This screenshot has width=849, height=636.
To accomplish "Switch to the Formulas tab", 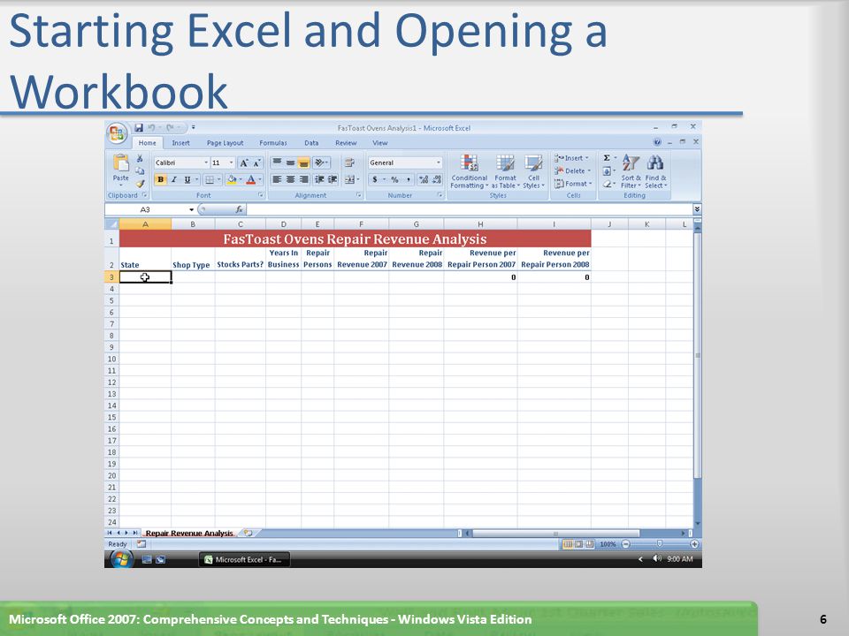I will tap(273, 143).
